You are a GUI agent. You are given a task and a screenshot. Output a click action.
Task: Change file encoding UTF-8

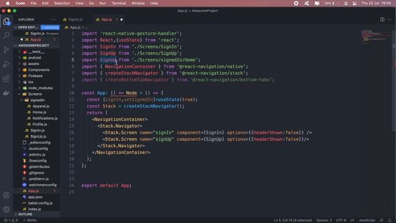click(x=341, y=221)
